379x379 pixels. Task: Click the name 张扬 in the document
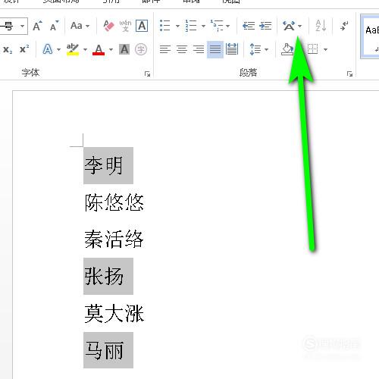104,276
